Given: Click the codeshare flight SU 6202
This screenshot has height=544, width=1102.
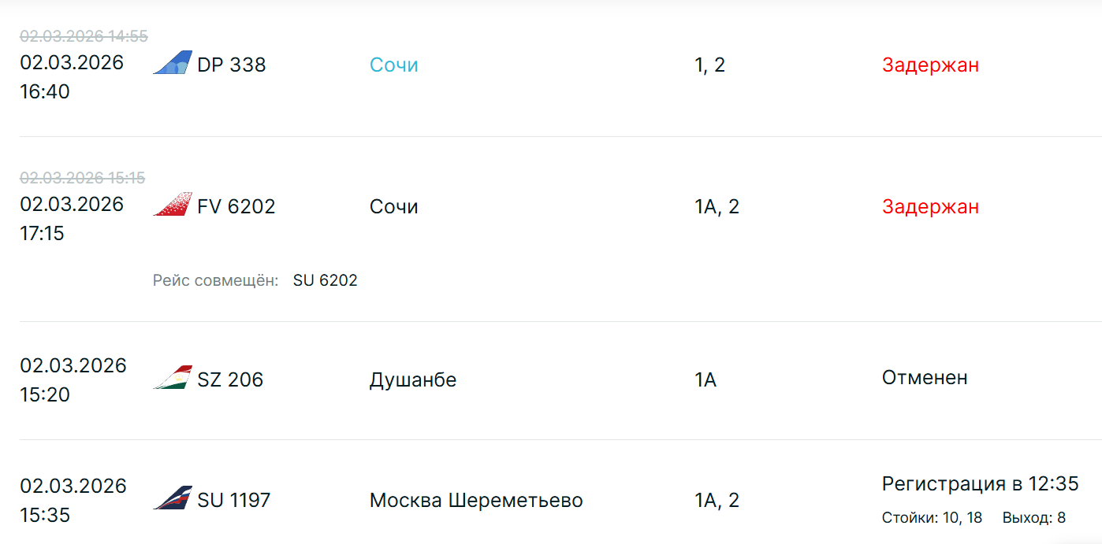Looking at the screenshot, I should [x=325, y=280].
